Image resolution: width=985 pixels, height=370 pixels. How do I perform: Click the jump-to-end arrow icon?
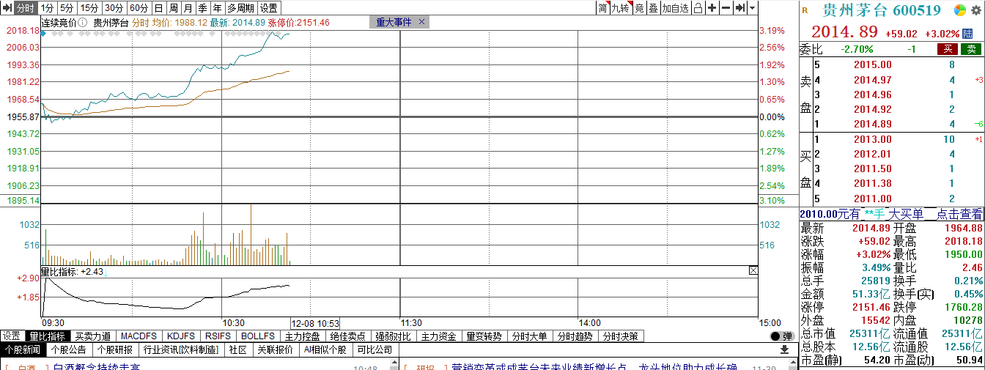tap(739, 8)
